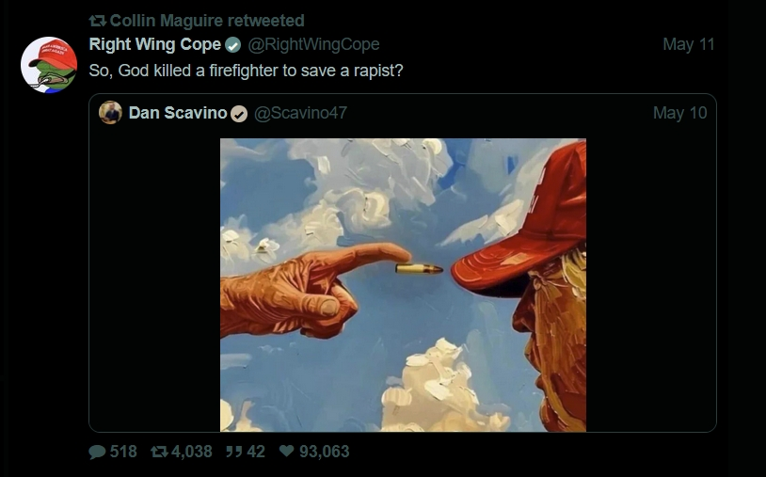This screenshot has height=477, width=766.
Task: Click the tweet text about God and firefighter
Action: point(247,71)
